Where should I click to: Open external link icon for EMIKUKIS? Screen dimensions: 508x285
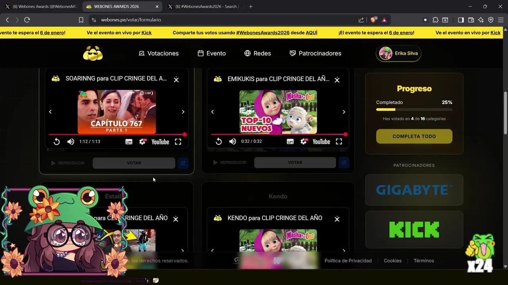pyautogui.click(x=344, y=162)
